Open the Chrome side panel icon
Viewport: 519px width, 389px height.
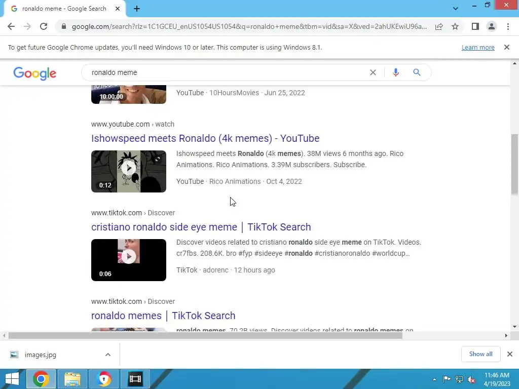click(475, 26)
